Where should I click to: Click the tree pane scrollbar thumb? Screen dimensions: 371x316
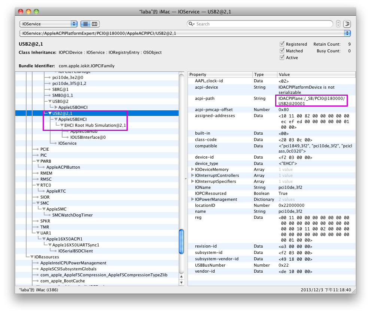(x=182, y=241)
